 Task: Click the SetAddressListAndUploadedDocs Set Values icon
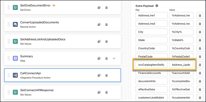(x=15, y=41)
